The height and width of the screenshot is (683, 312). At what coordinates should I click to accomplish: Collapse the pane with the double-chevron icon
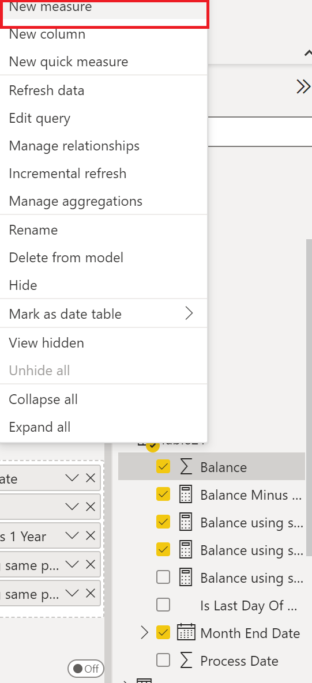[303, 87]
